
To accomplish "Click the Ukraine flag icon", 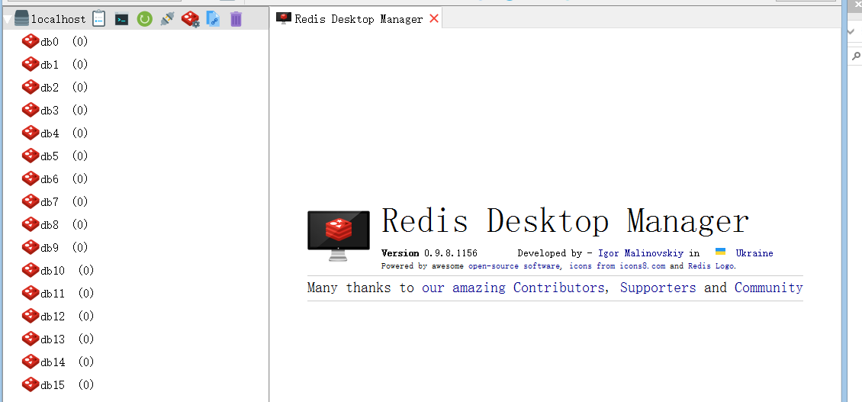I will pos(720,252).
